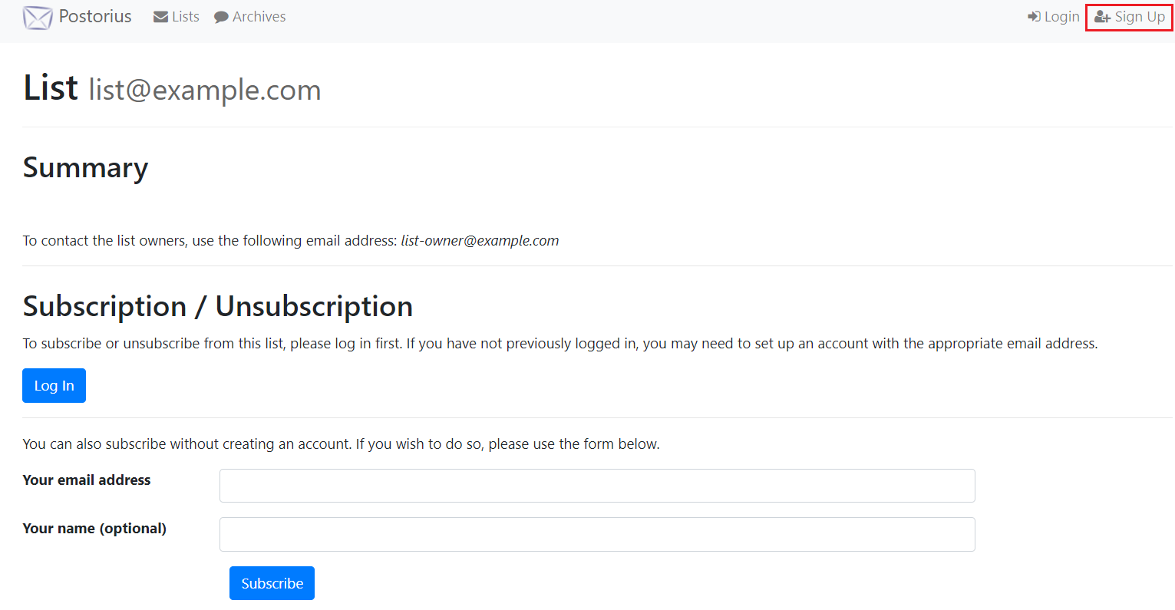Image resolution: width=1175 pixels, height=610 pixels.
Task: Click the speech bubble icon beside Archives
Action: [221, 17]
